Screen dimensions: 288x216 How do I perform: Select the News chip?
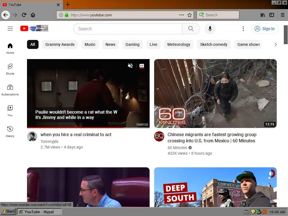pyautogui.click(x=110, y=44)
